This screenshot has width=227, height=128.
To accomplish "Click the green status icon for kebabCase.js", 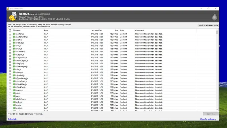I will pyautogui.click(x=14, y=99).
